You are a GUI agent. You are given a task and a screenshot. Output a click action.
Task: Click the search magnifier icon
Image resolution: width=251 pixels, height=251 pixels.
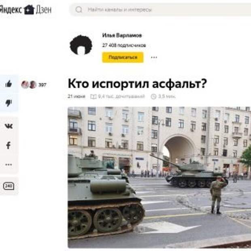[79, 10]
